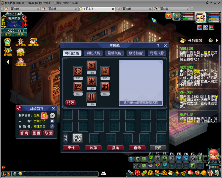Open the 成长试炼 pagoda icon

coord(21,42)
